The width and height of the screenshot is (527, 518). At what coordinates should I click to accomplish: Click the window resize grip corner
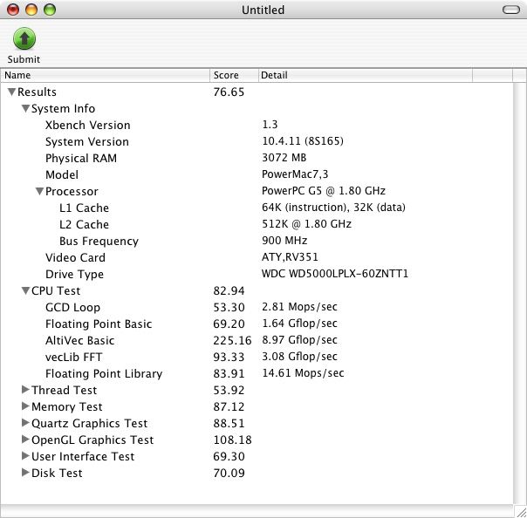tap(520, 511)
